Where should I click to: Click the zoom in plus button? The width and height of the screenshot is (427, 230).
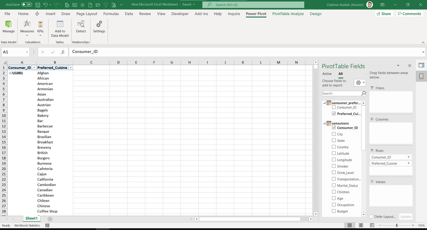413,225
